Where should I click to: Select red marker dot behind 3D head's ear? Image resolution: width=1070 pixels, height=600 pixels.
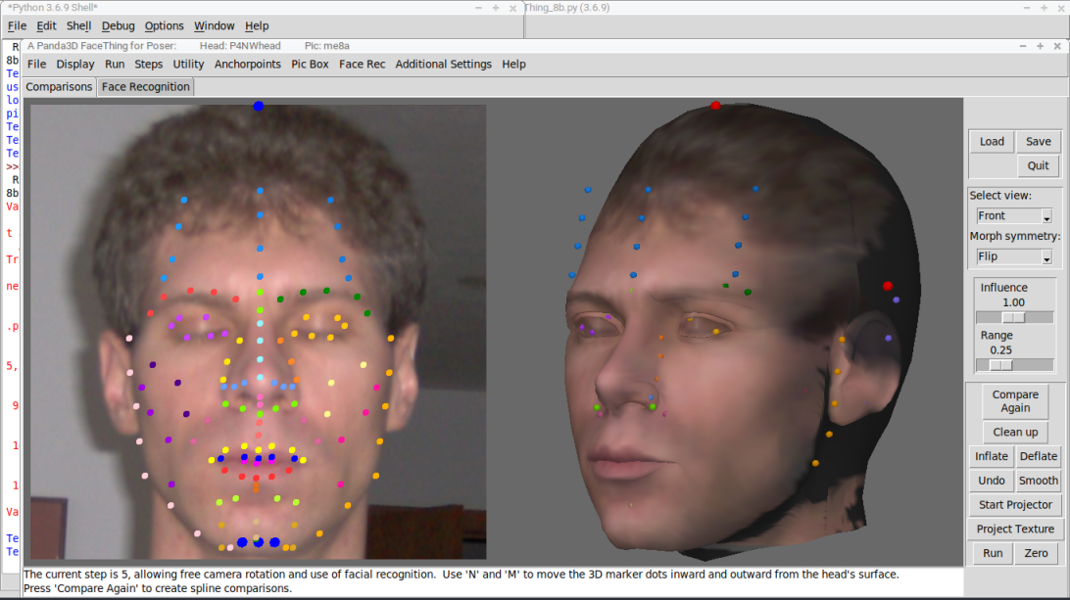(x=887, y=286)
